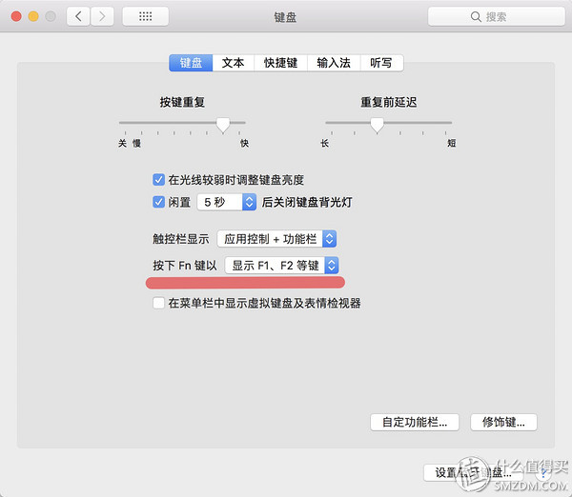Click the 自定功能栏... button

(415, 423)
